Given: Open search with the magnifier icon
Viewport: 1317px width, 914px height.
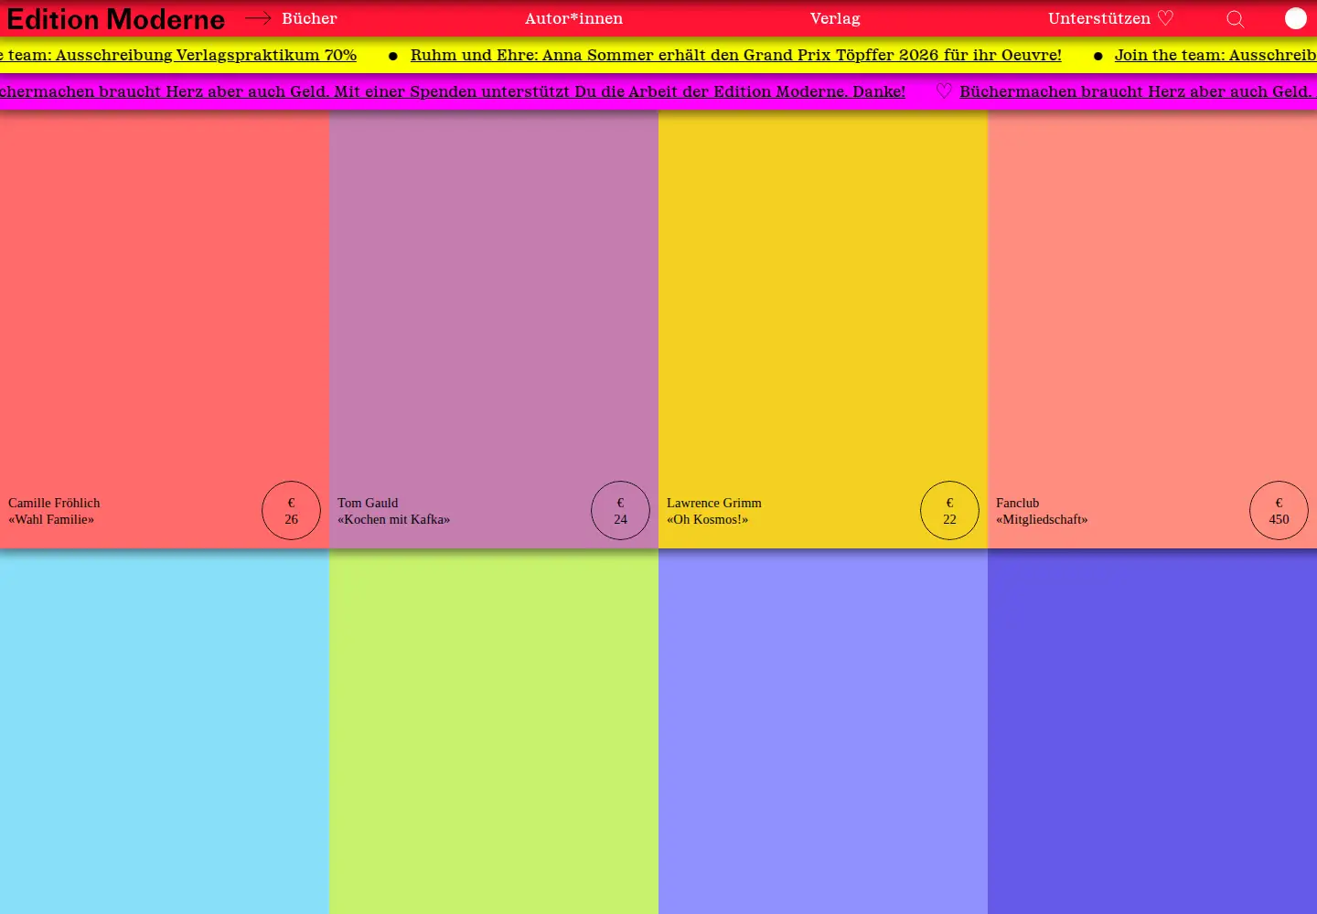Looking at the screenshot, I should (x=1236, y=19).
